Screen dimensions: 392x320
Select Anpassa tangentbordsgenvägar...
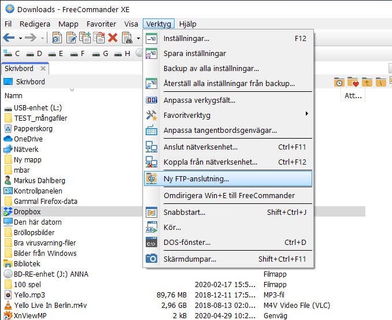[228, 131]
